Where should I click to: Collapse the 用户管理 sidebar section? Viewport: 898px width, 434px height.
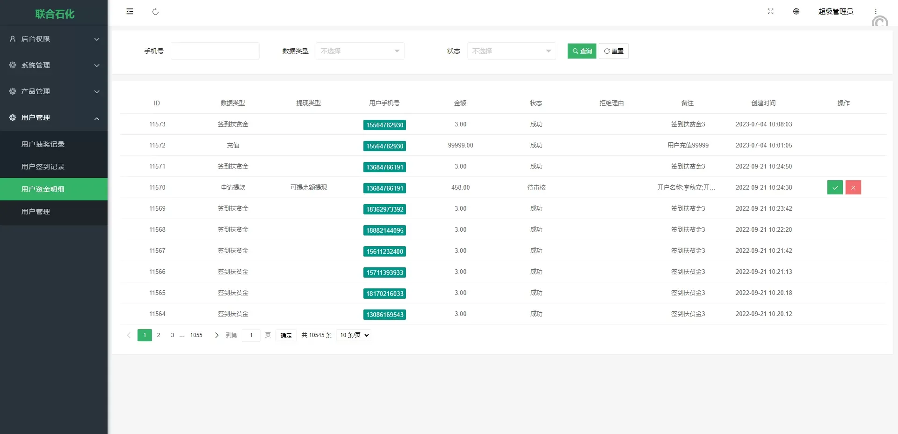(x=36, y=118)
